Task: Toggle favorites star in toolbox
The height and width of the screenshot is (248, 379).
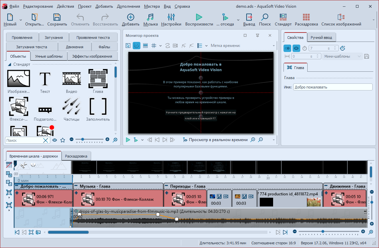Action: (x=63, y=140)
